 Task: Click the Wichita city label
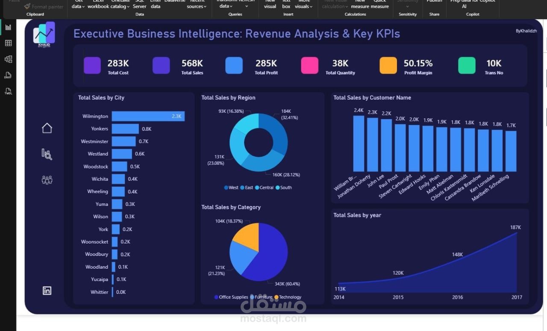click(x=100, y=179)
